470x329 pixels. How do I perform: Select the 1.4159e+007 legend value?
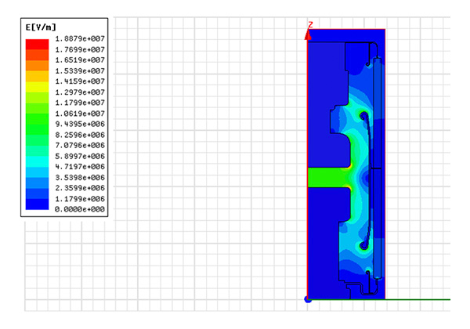(x=80, y=81)
